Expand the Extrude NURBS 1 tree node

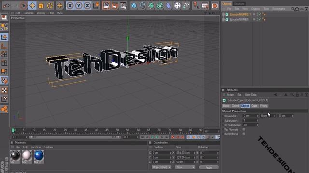223,14
